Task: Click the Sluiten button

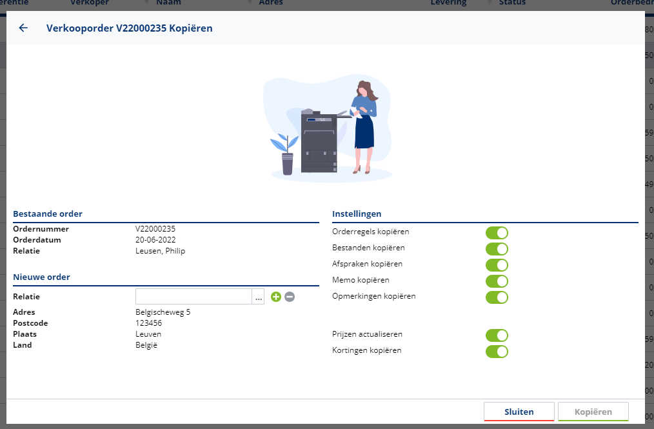Action: [519, 412]
